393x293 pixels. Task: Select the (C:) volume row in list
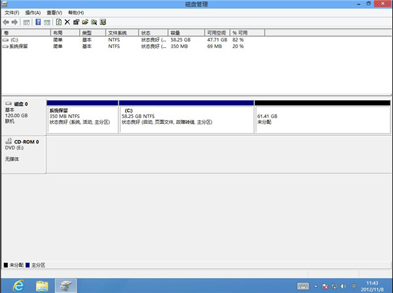(x=15, y=40)
